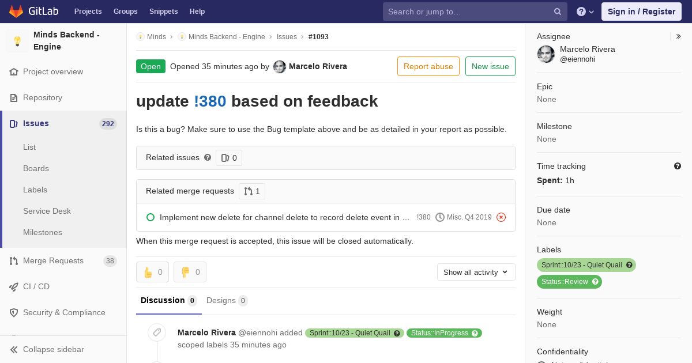
Task: Open the Show all activity dropdown
Action: (x=476, y=272)
